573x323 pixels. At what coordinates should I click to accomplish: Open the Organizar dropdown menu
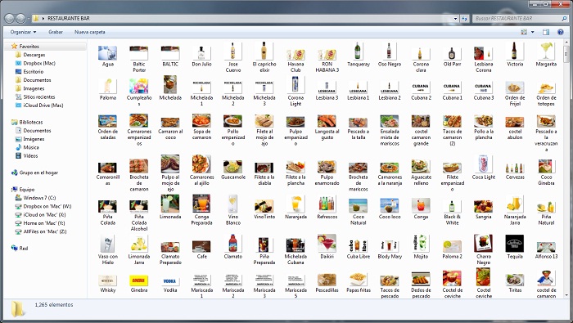[x=24, y=32]
